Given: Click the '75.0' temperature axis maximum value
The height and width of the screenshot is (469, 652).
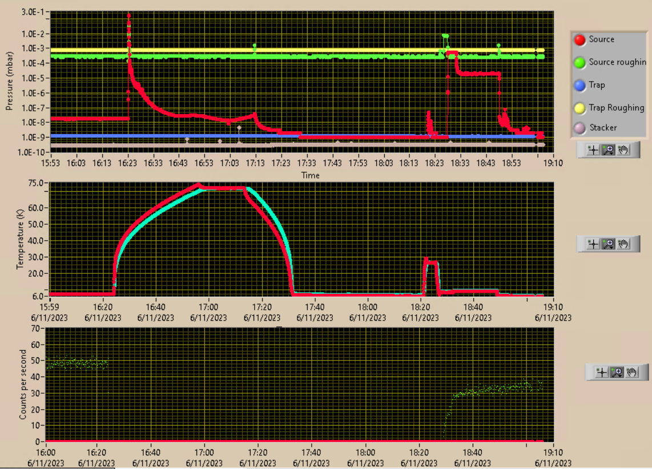Looking at the screenshot, I should tap(35, 183).
